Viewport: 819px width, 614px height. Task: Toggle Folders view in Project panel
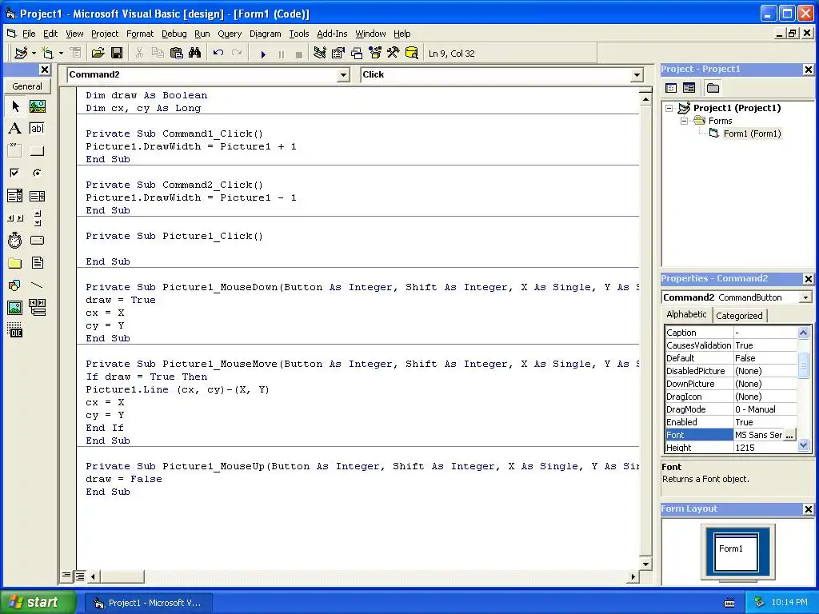tap(713, 88)
